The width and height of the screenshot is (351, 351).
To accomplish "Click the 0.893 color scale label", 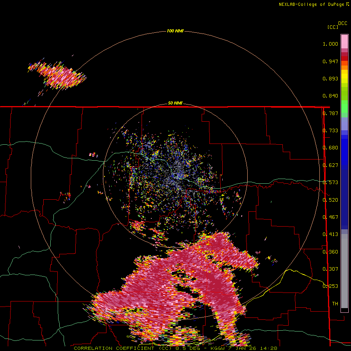I will pyautogui.click(x=330, y=78).
